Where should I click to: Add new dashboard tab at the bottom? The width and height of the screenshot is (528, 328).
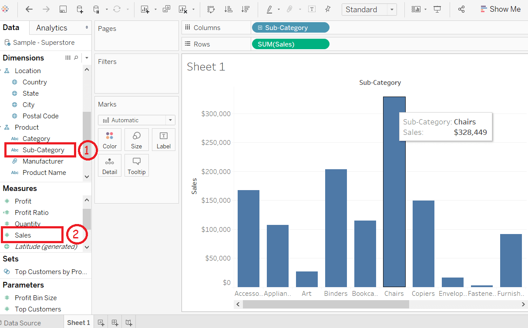[115, 322]
